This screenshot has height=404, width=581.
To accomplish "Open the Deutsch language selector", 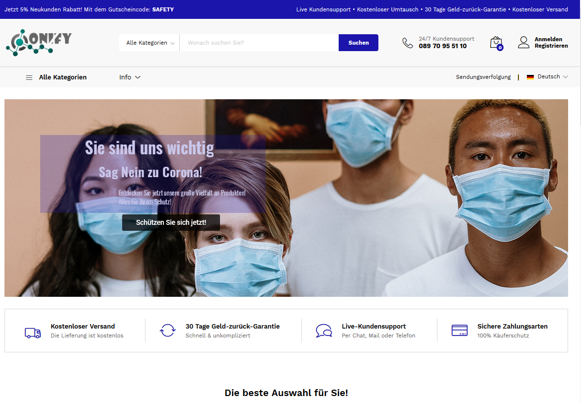I will coord(547,76).
